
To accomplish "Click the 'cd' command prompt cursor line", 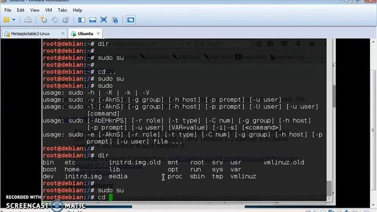I will point(78,197).
